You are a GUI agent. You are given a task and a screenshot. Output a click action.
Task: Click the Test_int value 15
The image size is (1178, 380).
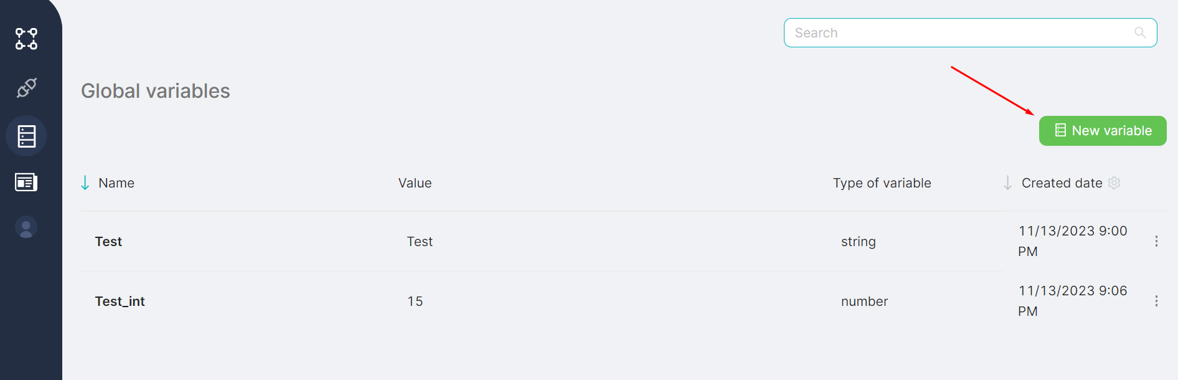tap(415, 302)
